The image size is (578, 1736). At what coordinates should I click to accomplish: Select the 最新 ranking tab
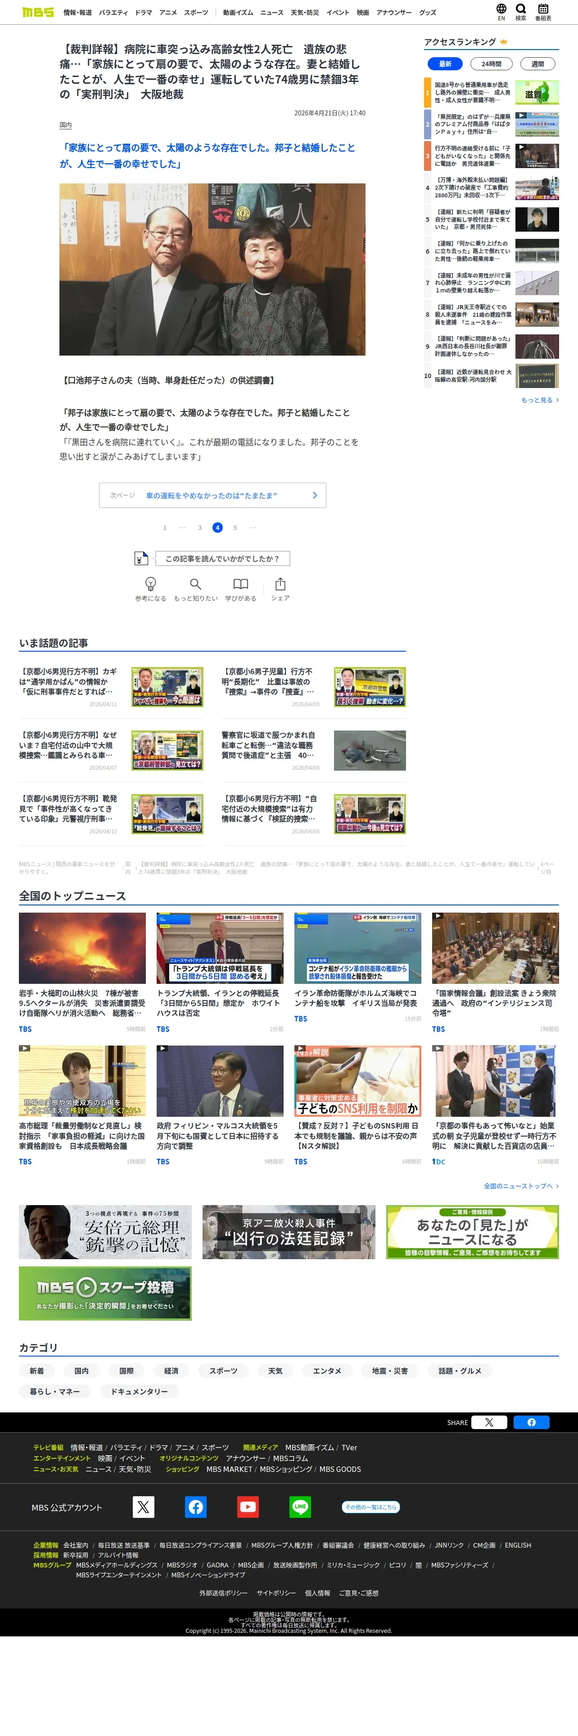(x=445, y=64)
